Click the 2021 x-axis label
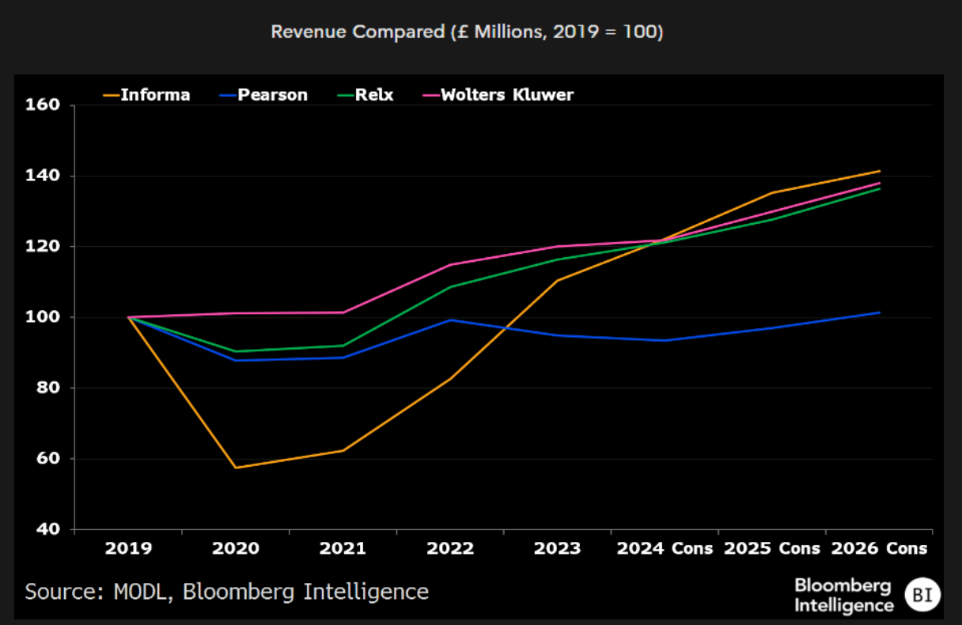Viewport: 962px width, 625px height. [343, 548]
